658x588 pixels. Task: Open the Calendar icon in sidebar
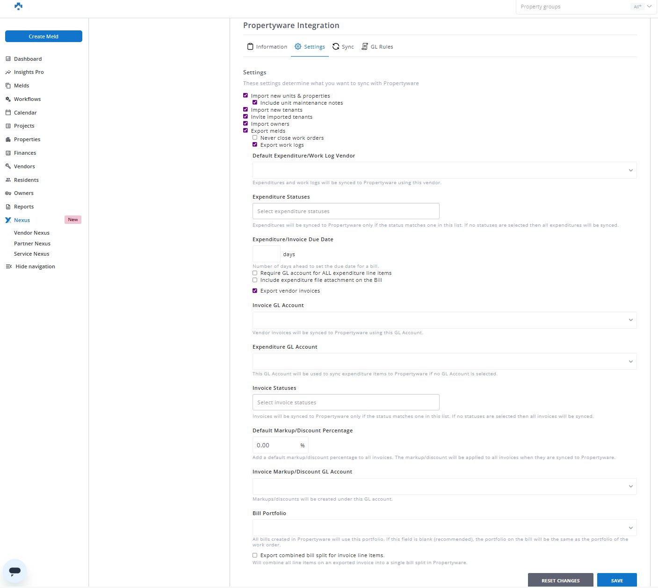[x=8, y=113]
